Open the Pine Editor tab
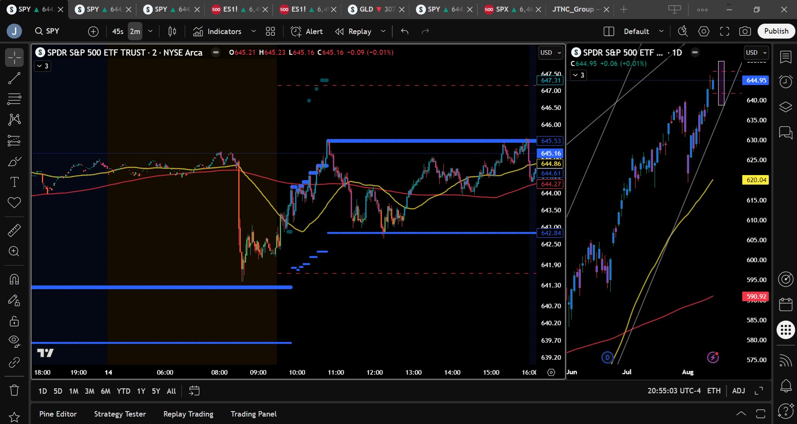The width and height of the screenshot is (797, 424). click(x=58, y=414)
